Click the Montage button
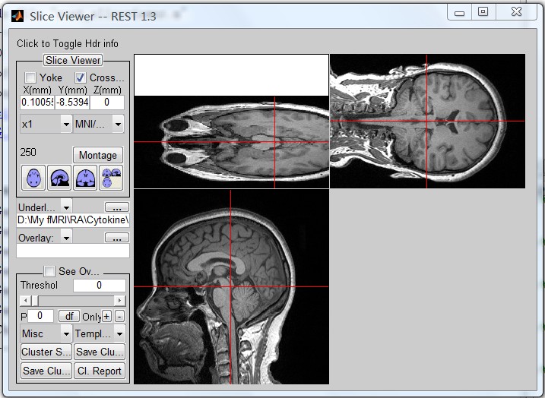The width and height of the screenshot is (545, 398). click(98, 155)
